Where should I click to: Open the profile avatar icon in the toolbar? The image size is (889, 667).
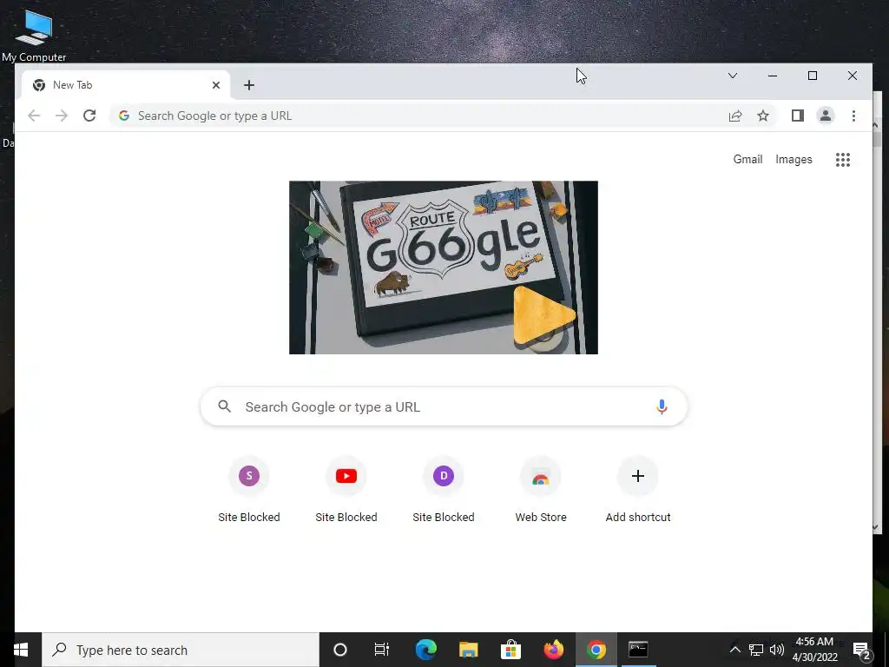(826, 116)
